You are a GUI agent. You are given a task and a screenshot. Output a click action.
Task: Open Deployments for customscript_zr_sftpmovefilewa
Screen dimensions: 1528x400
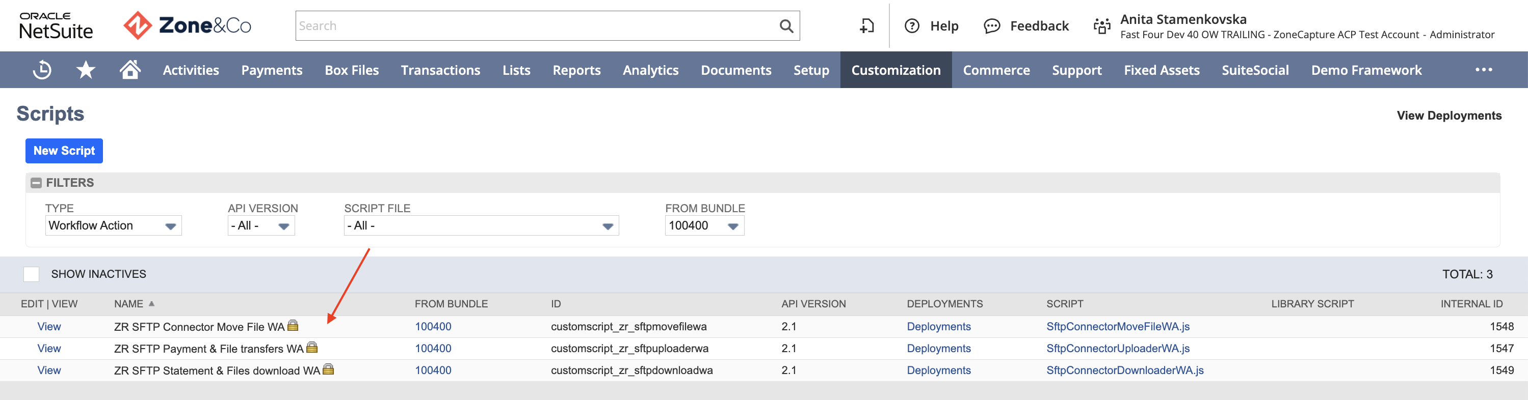click(939, 327)
